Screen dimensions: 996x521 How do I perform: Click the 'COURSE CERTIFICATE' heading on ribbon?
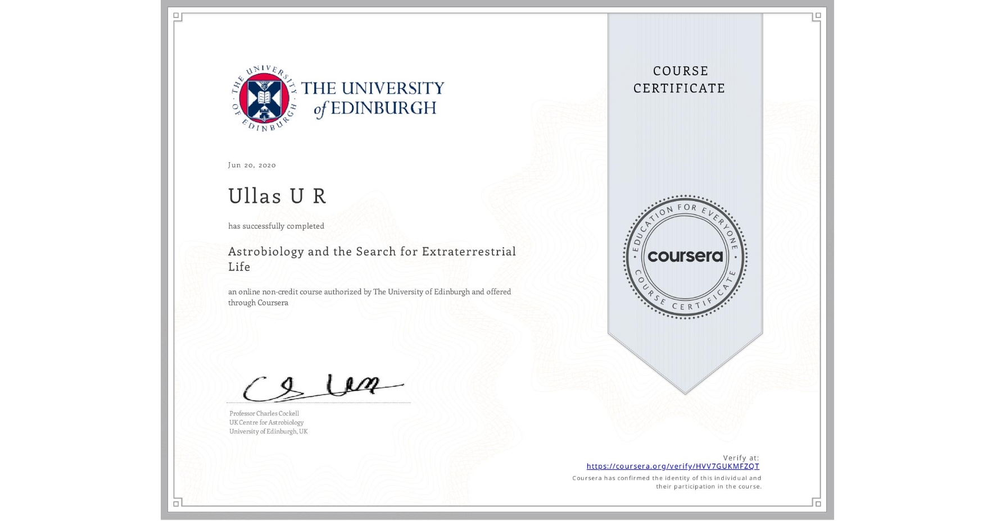(x=680, y=80)
